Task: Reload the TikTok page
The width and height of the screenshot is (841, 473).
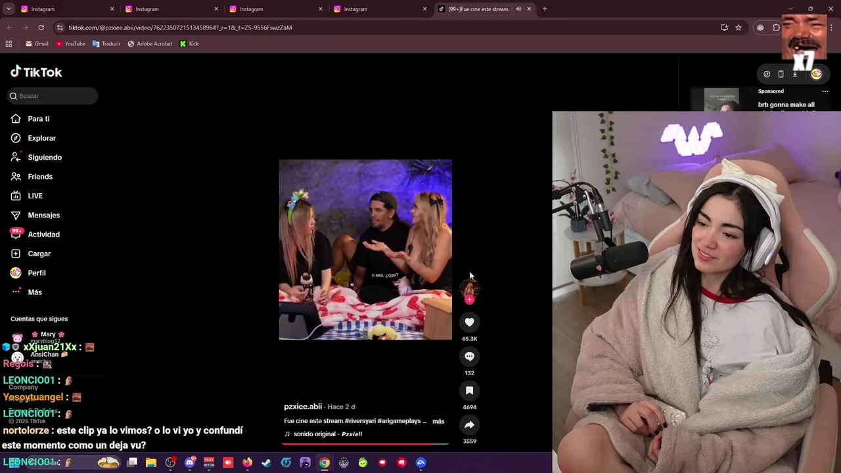Action: point(41,28)
